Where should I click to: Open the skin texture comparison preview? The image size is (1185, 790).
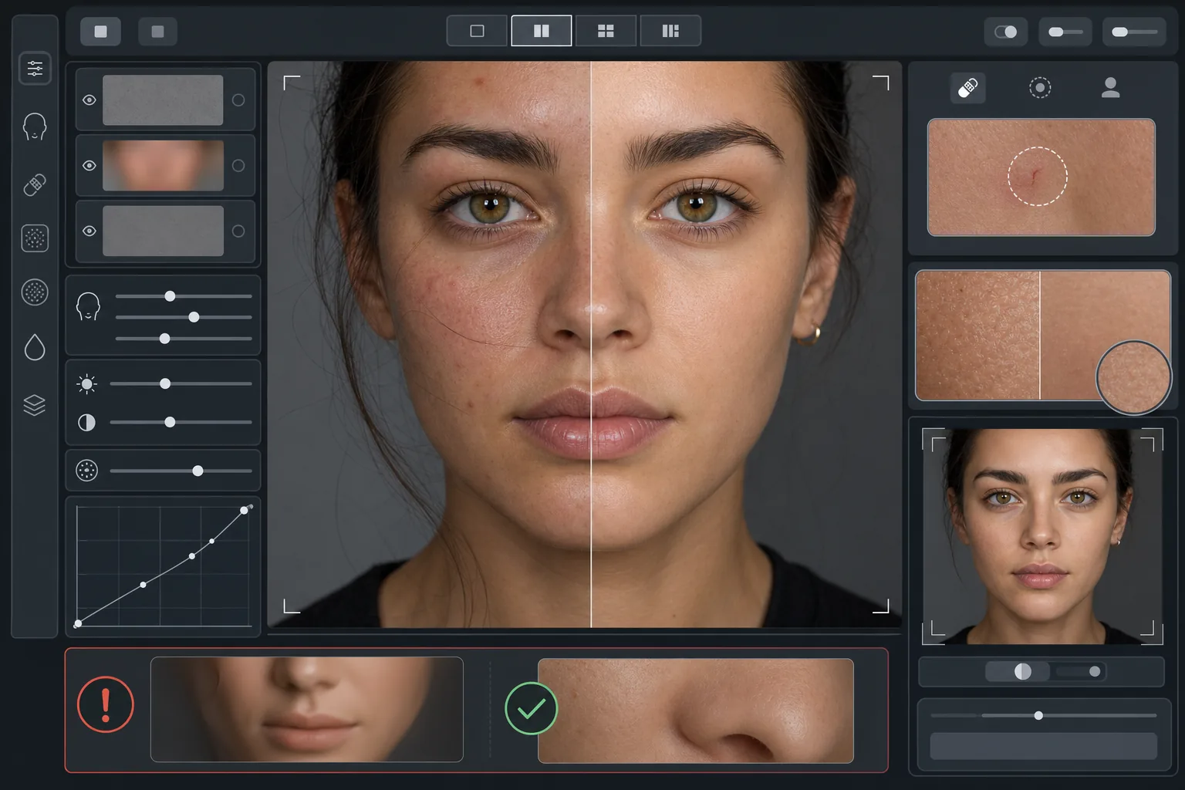pos(1043,336)
